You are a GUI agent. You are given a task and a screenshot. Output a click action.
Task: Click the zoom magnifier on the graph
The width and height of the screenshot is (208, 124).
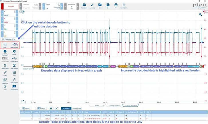[x=201, y=14]
